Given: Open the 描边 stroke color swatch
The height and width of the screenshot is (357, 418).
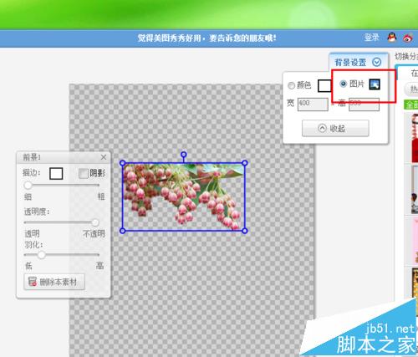Looking at the screenshot, I should [56, 173].
